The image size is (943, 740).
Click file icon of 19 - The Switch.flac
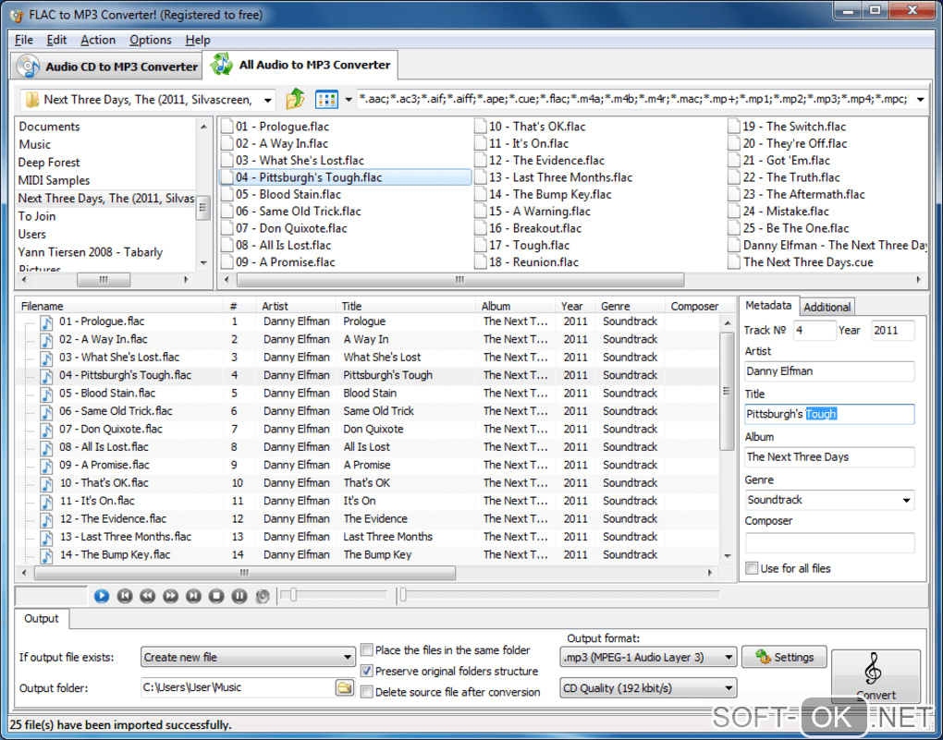734,127
